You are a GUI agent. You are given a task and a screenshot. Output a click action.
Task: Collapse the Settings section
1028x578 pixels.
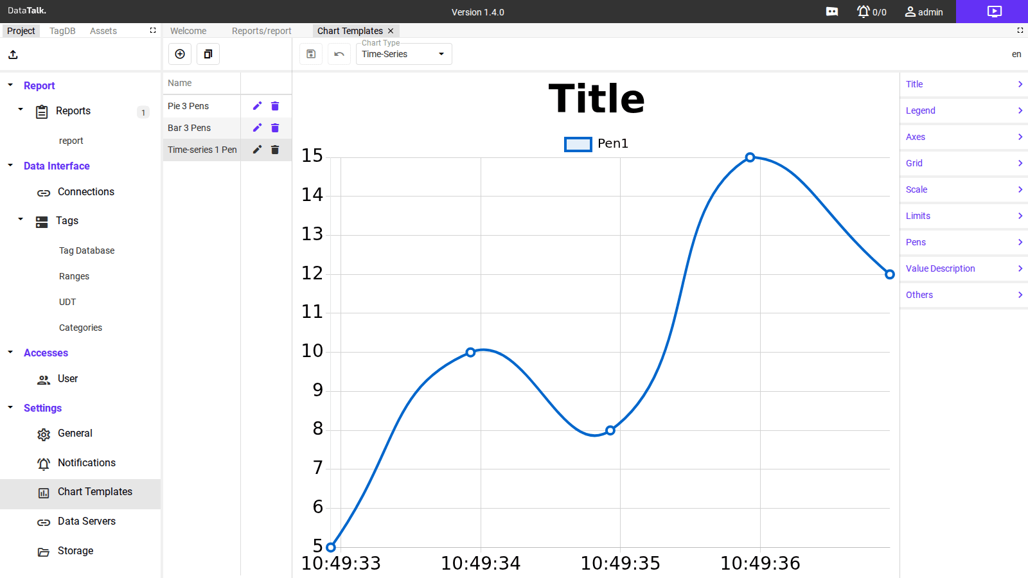(10, 407)
